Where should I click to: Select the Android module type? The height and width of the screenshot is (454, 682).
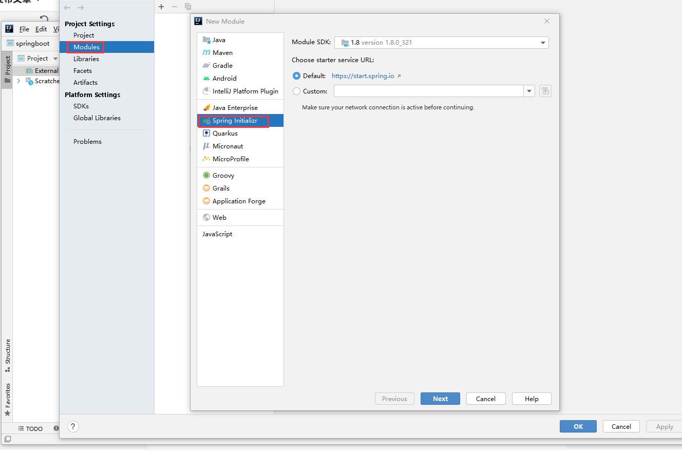240,79
